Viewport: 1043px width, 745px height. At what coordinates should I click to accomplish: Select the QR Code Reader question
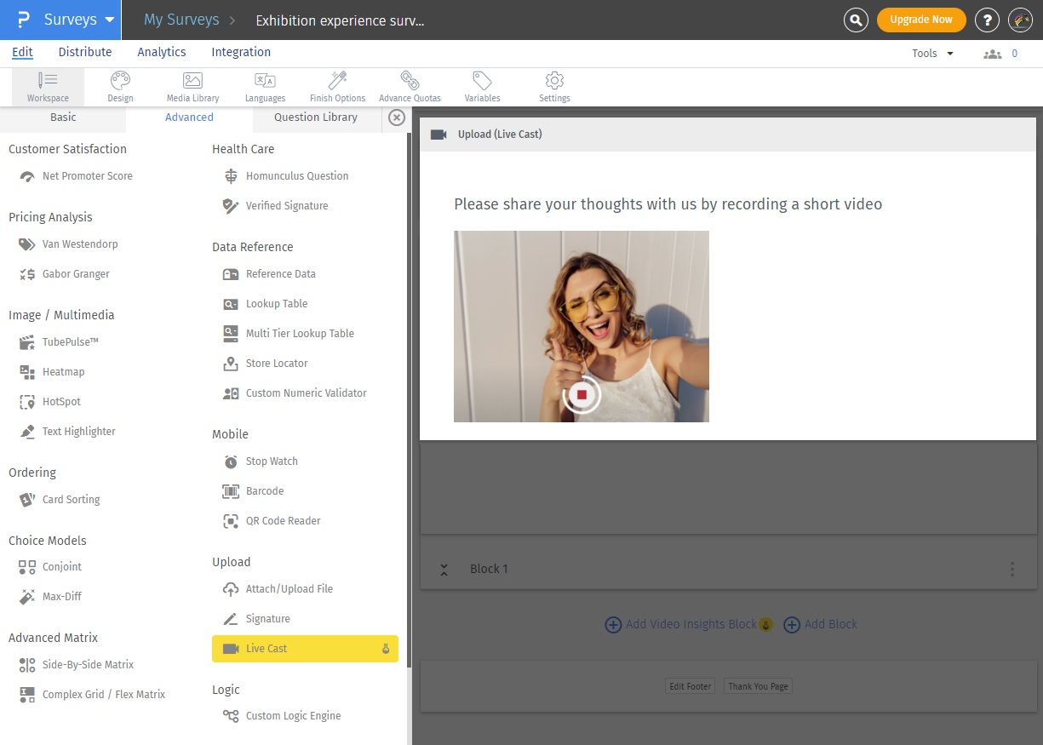[x=283, y=520]
